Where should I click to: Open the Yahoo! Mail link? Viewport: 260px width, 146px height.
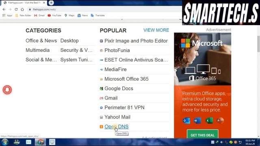click(117, 117)
